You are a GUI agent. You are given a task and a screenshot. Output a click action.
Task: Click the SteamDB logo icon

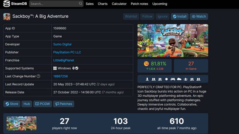(7, 4)
